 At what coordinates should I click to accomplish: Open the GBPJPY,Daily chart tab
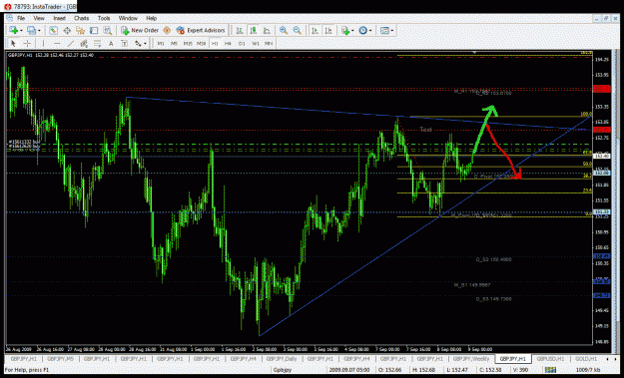282,359
